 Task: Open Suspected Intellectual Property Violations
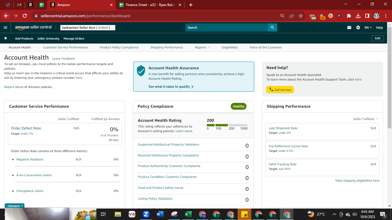pos(168,144)
